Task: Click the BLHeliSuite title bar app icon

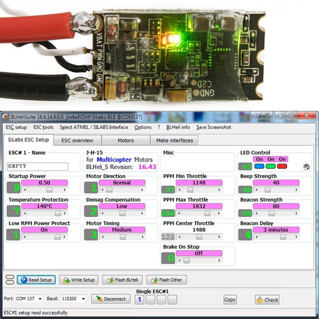Action: (6, 117)
